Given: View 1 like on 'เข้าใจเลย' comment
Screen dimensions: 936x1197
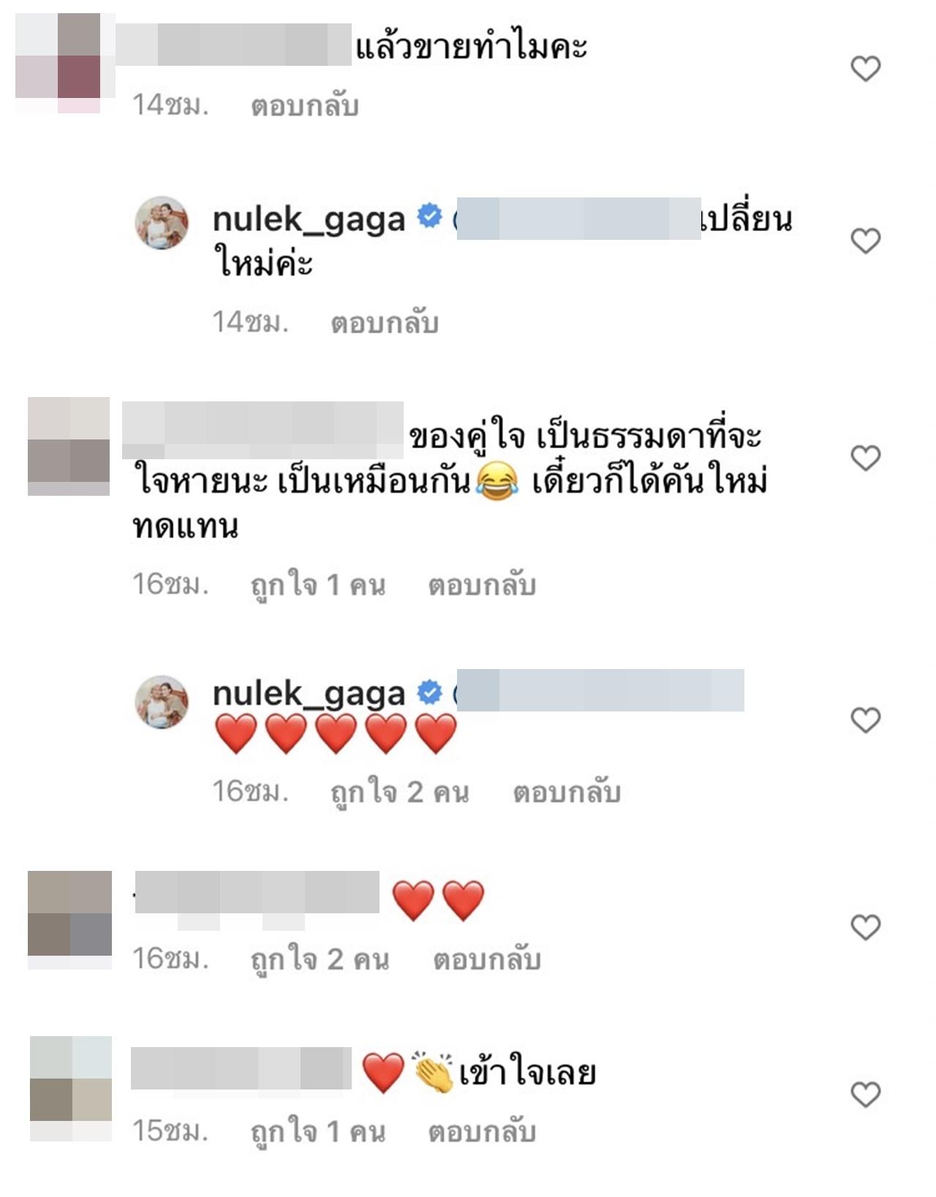Looking at the screenshot, I should point(318,1132).
